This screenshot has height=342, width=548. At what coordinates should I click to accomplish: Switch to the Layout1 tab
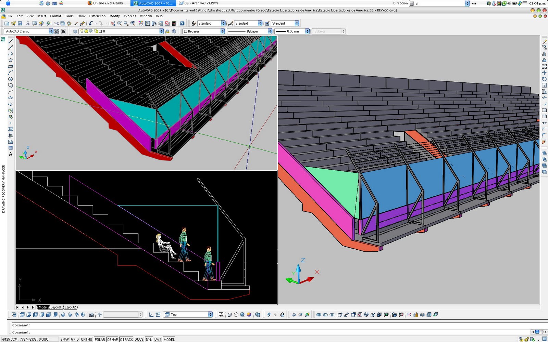tap(56, 307)
